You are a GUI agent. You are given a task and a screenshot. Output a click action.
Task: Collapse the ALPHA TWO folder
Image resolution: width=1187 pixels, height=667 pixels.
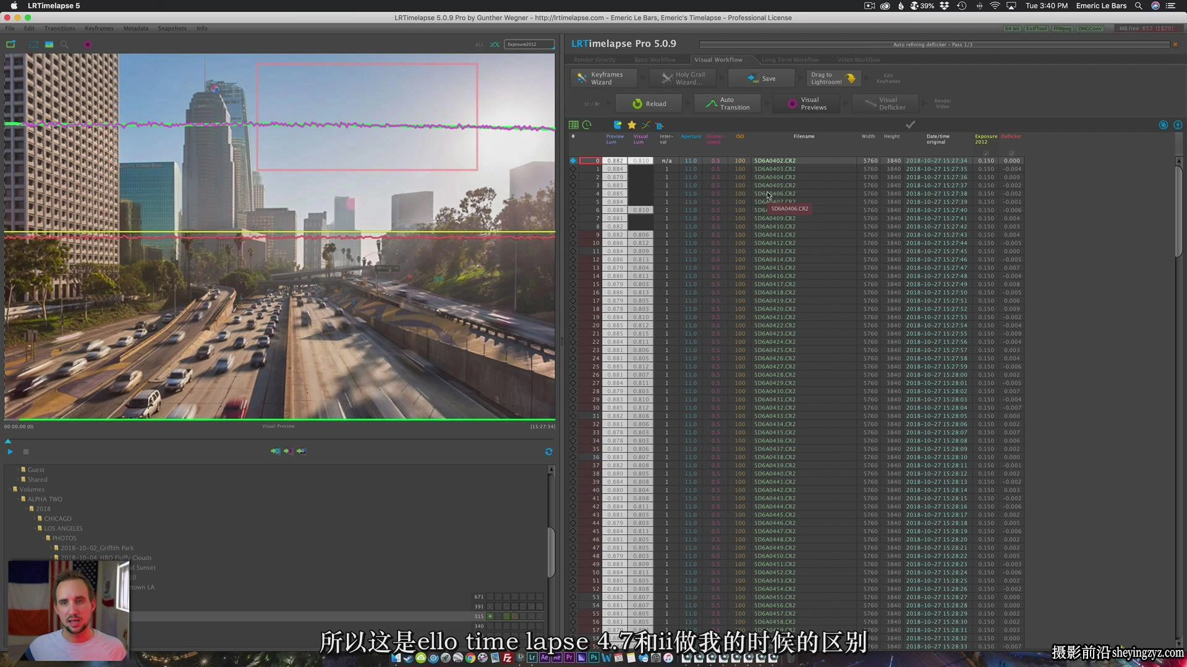coord(18,500)
